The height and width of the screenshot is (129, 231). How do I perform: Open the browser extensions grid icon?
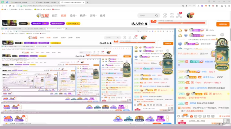(x=217, y=6)
